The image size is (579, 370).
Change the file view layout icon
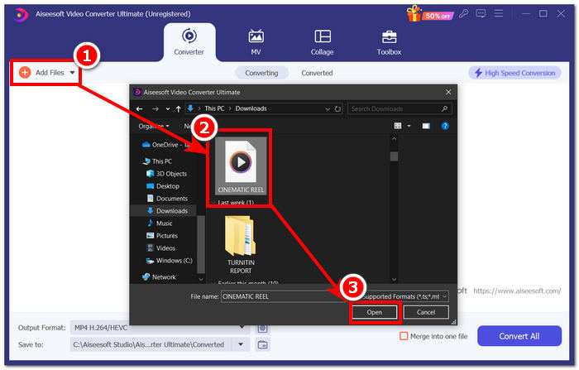pyautogui.click(x=398, y=126)
